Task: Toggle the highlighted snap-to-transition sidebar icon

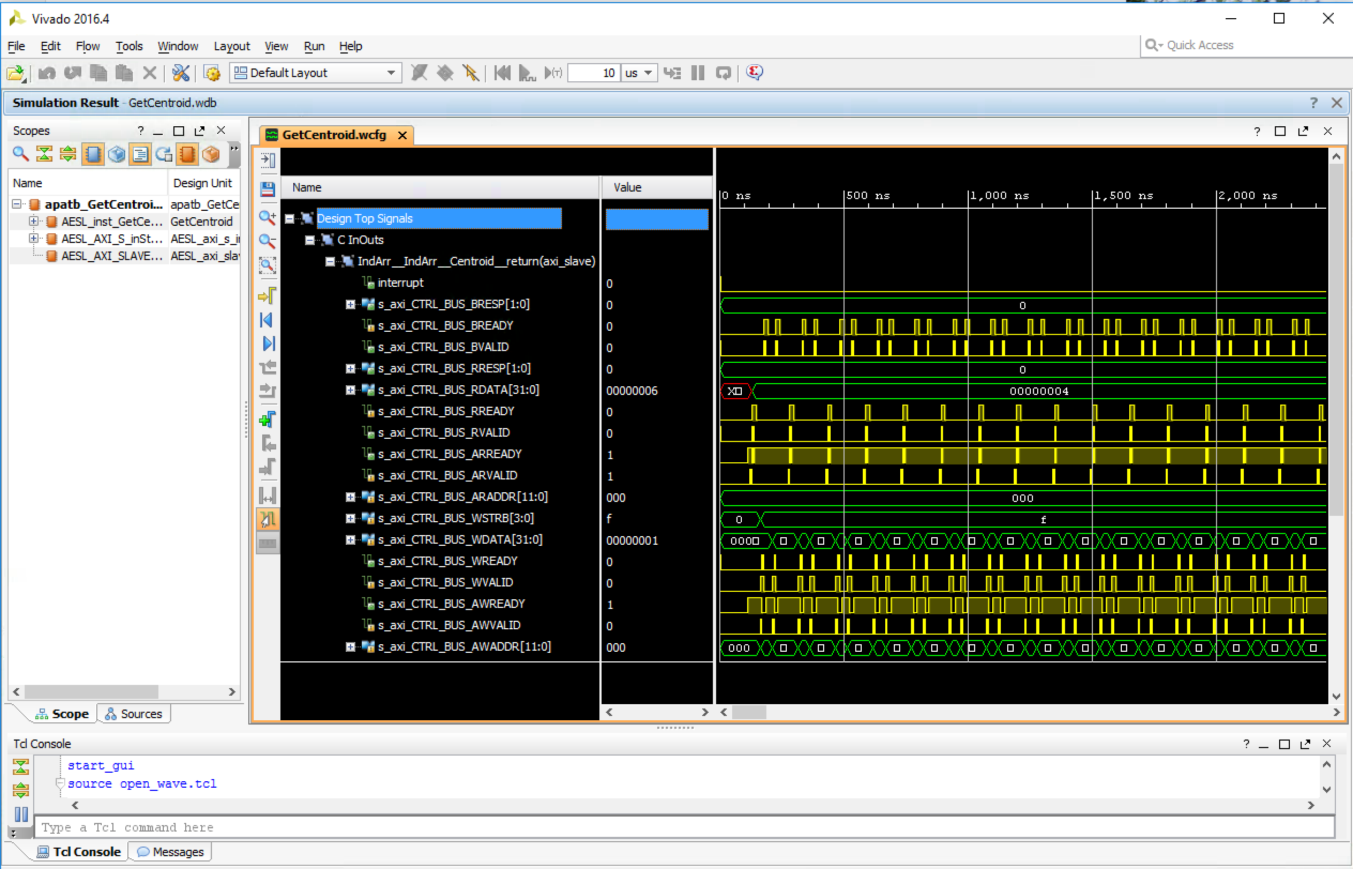Action: point(268,519)
